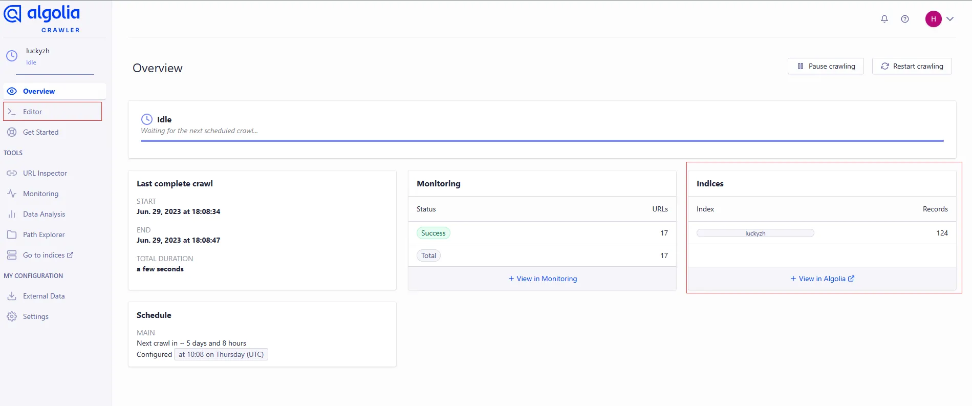The width and height of the screenshot is (972, 406).
Task: Click the Schedule card heading
Action: 154,315
